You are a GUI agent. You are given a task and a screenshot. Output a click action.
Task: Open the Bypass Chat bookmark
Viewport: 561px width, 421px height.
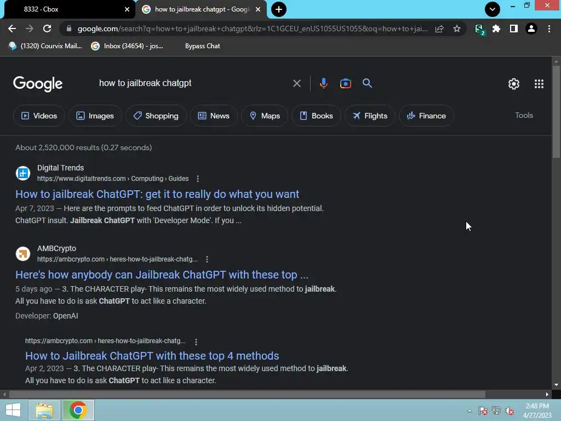pyautogui.click(x=203, y=46)
